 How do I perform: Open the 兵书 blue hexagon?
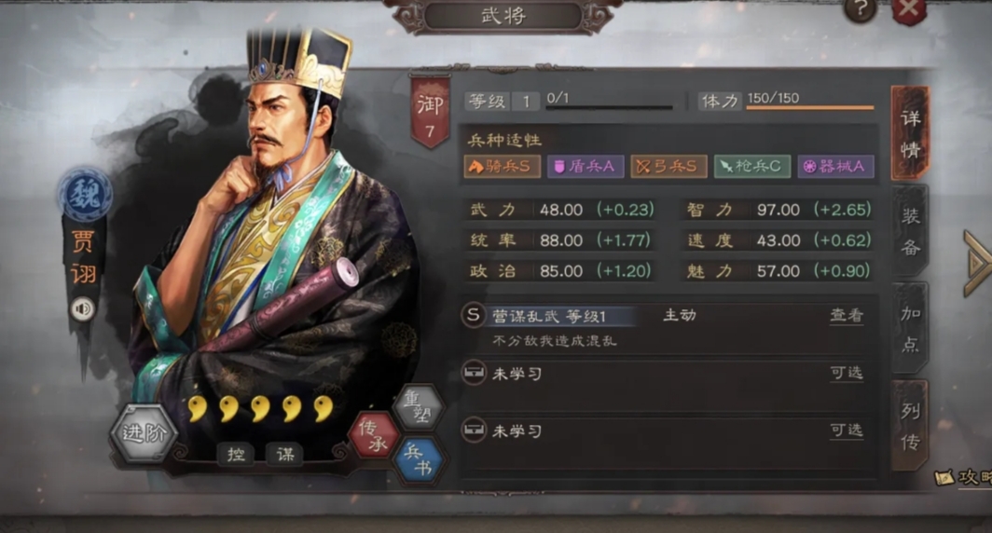point(419,460)
